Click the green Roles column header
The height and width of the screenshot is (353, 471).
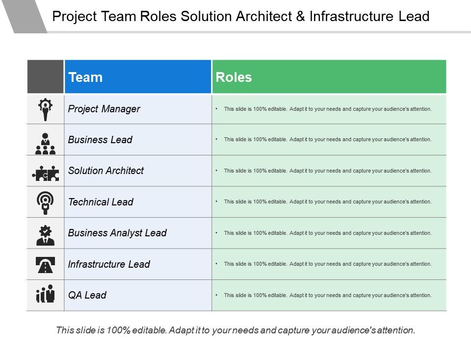329,77
